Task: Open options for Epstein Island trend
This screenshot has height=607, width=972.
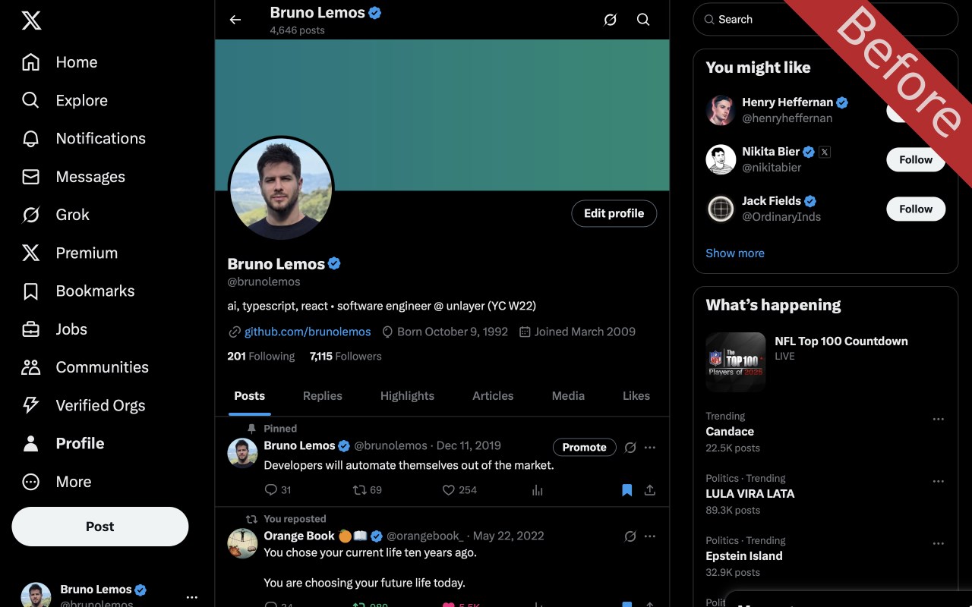Action: pyautogui.click(x=939, y=543)
